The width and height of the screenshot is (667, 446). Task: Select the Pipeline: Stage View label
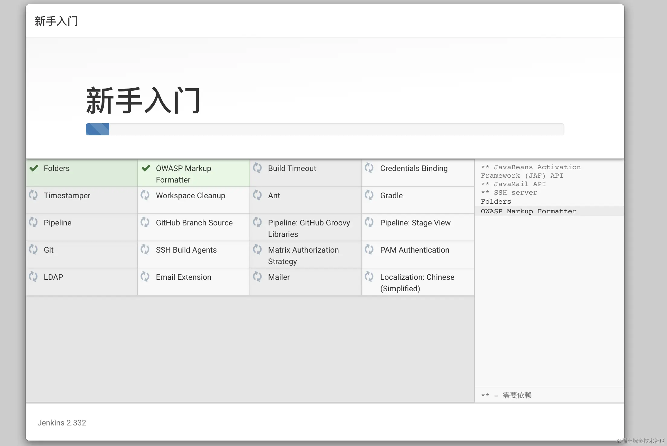coord(415,223)
